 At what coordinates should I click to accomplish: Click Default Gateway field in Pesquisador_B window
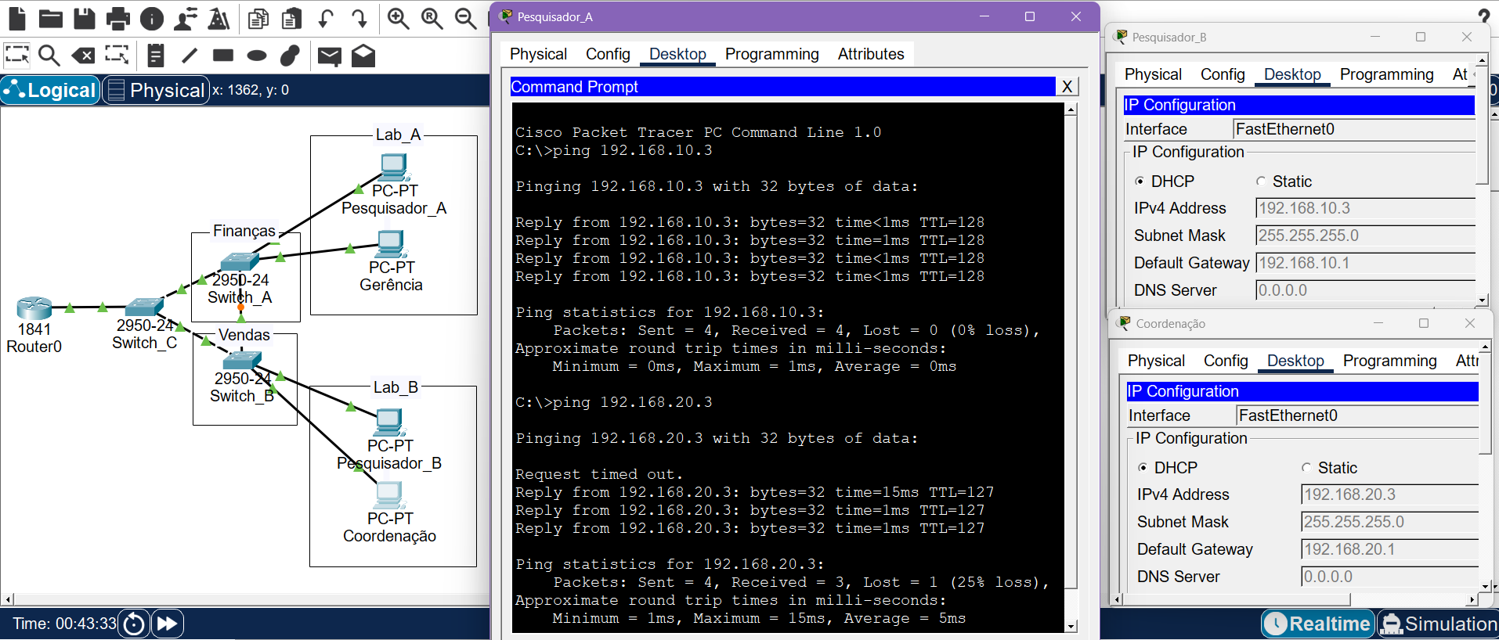(x=1366, y=263)
